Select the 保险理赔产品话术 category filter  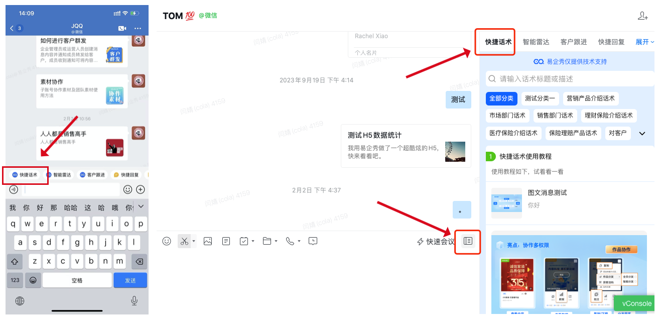pos(573,133)
